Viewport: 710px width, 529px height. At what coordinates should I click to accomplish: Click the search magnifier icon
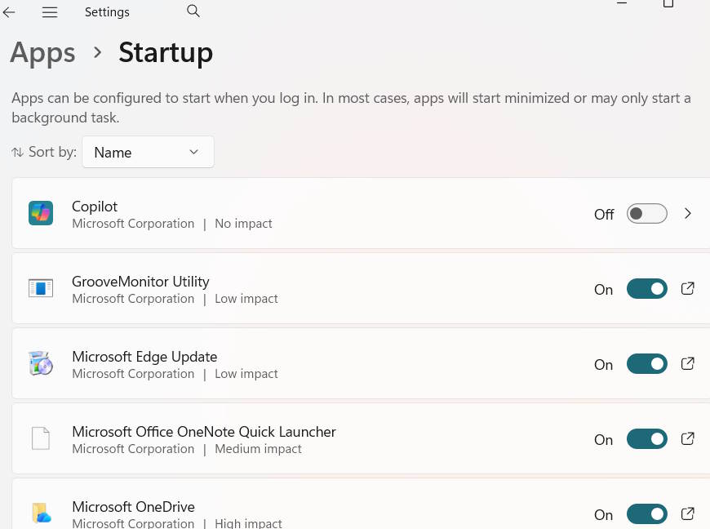(x=193, y=11)
